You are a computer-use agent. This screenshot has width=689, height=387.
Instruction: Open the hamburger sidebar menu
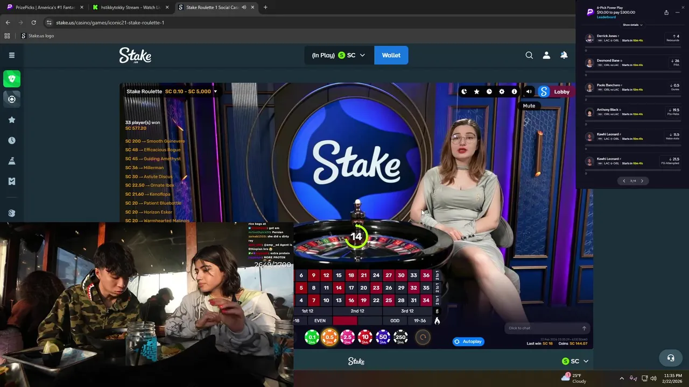coord(12,55)
